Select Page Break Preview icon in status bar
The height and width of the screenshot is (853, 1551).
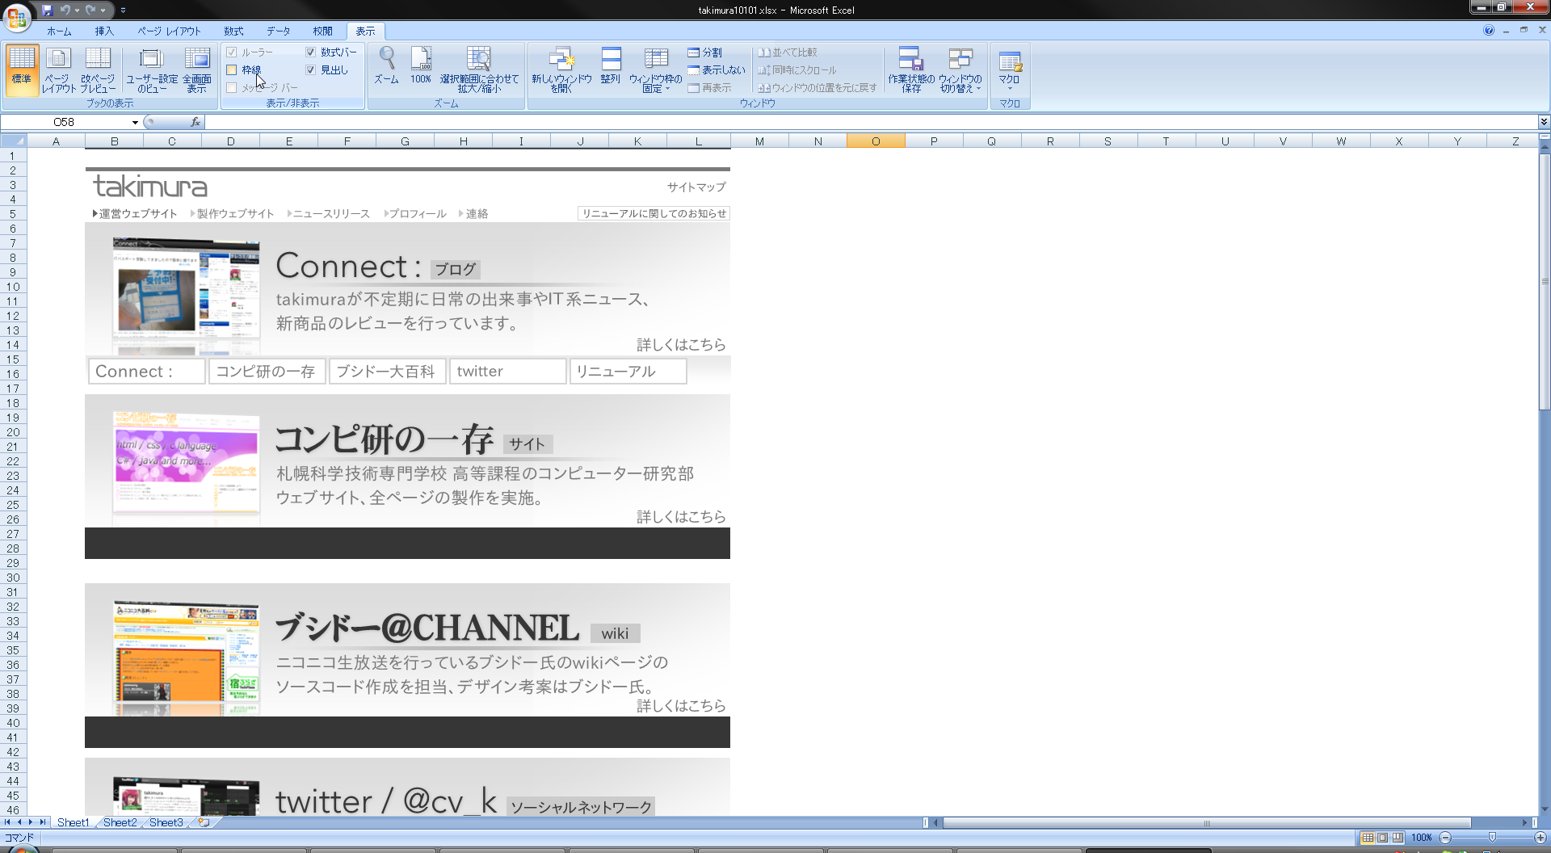1398,838
